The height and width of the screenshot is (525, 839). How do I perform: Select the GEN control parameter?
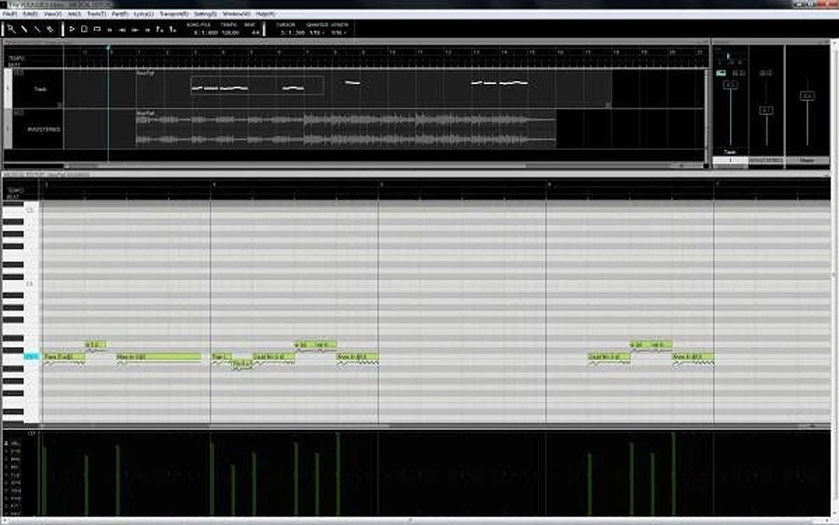coord(15,490)
